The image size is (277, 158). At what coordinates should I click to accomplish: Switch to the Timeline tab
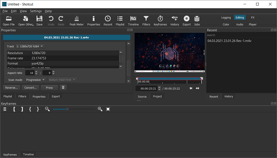tap(28, 154)
